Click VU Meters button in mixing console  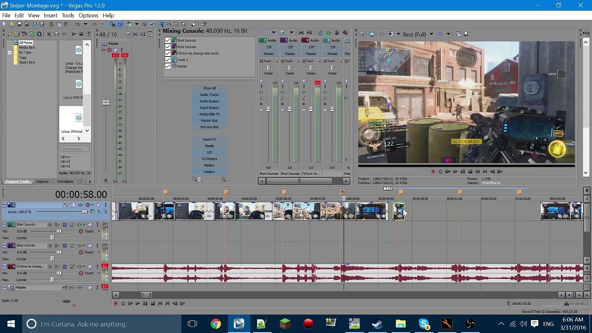pyautogui.click(x=209, y=159)
